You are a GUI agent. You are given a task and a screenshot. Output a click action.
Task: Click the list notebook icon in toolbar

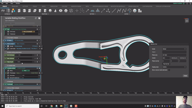coord(8,11)
